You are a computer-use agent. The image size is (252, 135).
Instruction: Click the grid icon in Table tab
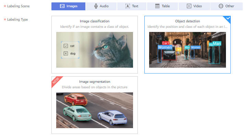157,6
